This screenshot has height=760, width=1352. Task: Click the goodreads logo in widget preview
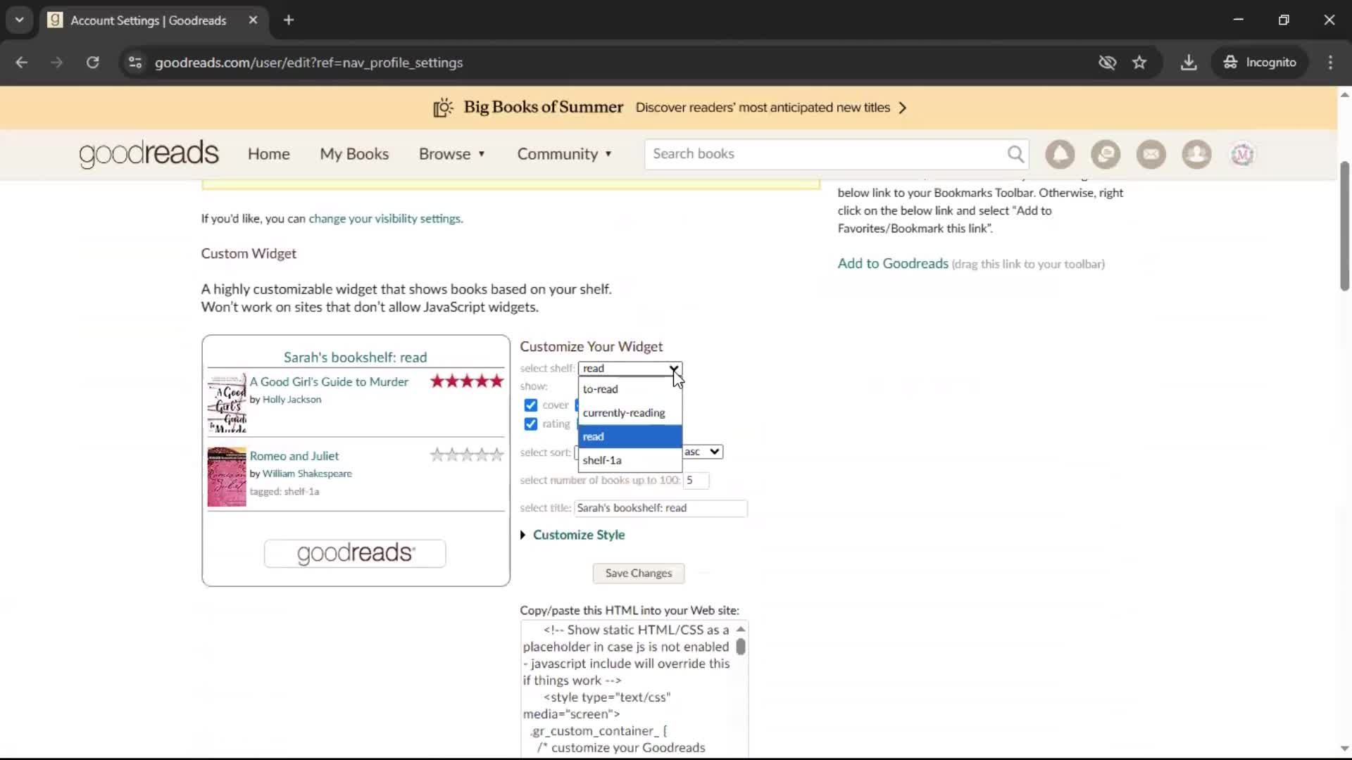click(355, 554)
